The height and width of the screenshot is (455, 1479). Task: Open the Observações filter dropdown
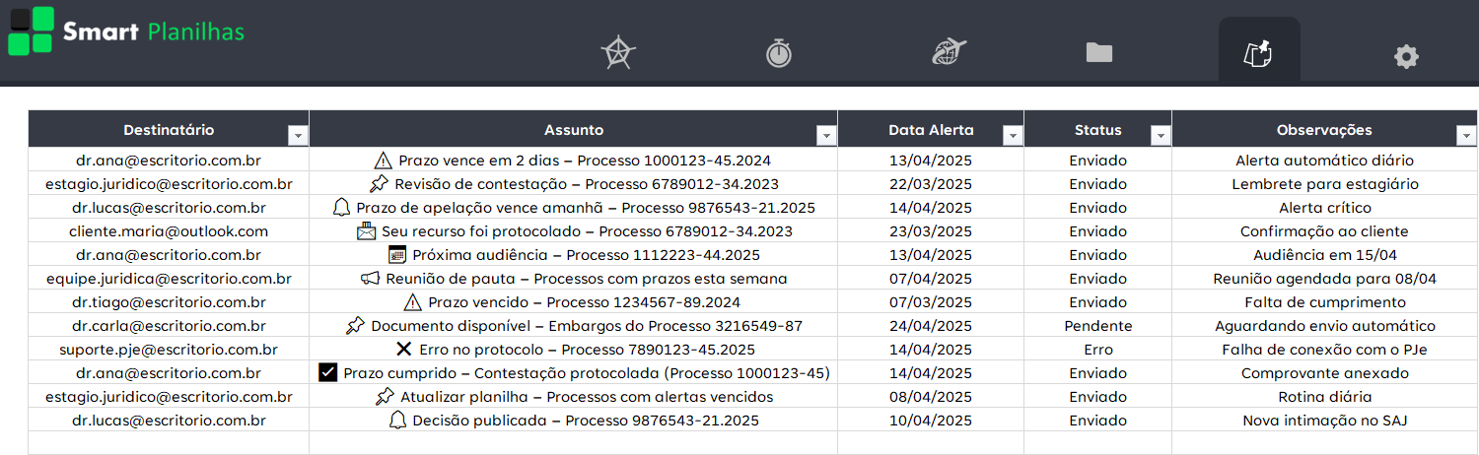coord(1464,136)
